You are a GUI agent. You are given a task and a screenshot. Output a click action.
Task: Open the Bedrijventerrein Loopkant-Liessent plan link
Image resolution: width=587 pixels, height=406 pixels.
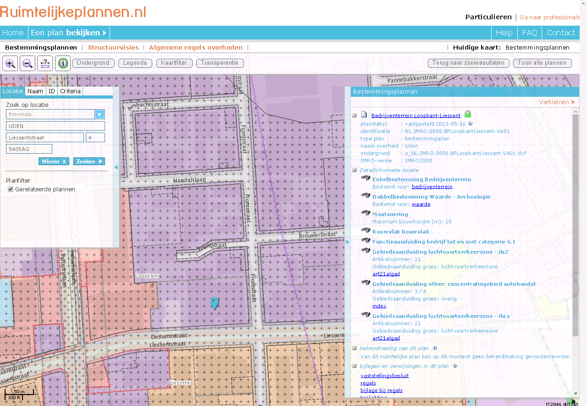(x=416, y=116)
